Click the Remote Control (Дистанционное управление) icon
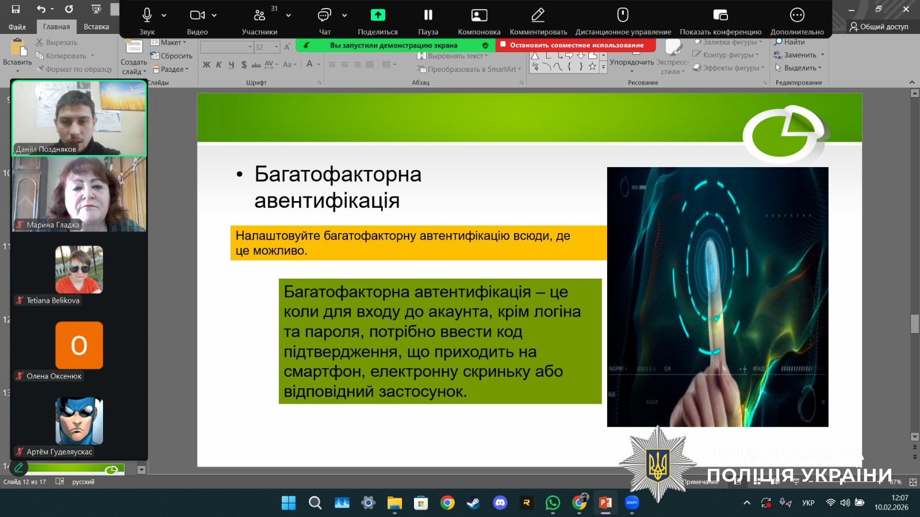The height and width of the screenshot is (517, 920). (623, 16)
